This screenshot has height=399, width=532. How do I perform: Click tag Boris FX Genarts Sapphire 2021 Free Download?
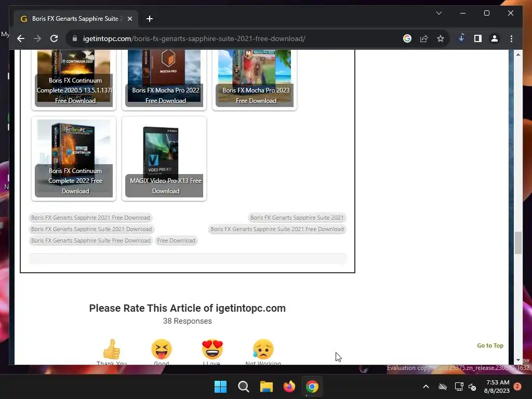click(x=90, y=218)
